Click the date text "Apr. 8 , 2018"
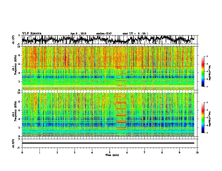 pos(78,34)
